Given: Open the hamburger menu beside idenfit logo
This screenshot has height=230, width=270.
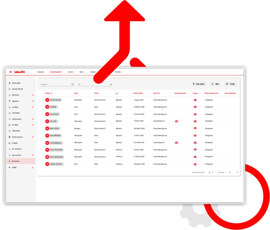Looking at the screenshot, I should tap(11, 72).
